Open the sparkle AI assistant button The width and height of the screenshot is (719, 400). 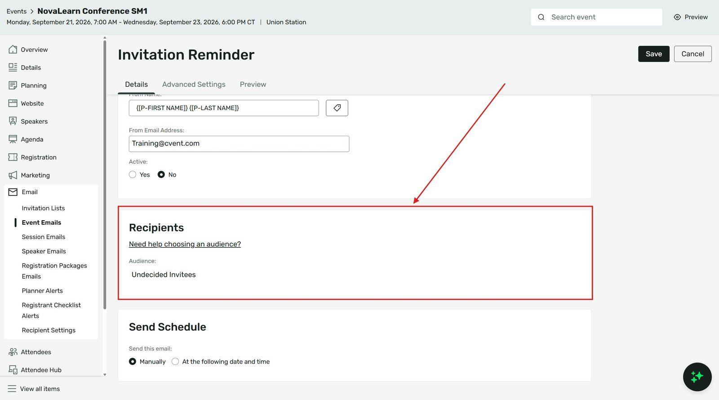pos(697,377)
